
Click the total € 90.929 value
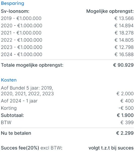[123, 65]
